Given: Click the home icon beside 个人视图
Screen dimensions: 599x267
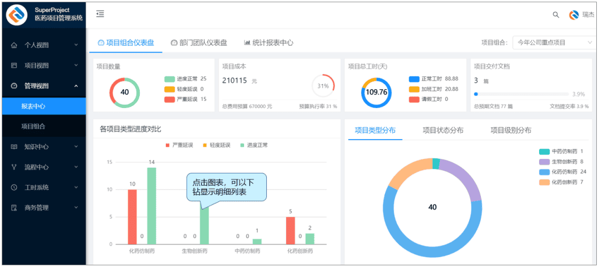Looking at the screenshot, I should [14, 45].
